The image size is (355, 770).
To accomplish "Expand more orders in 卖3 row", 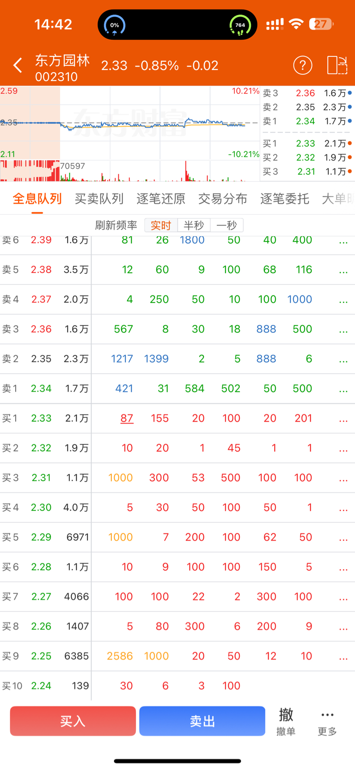I will coord(343,331).
